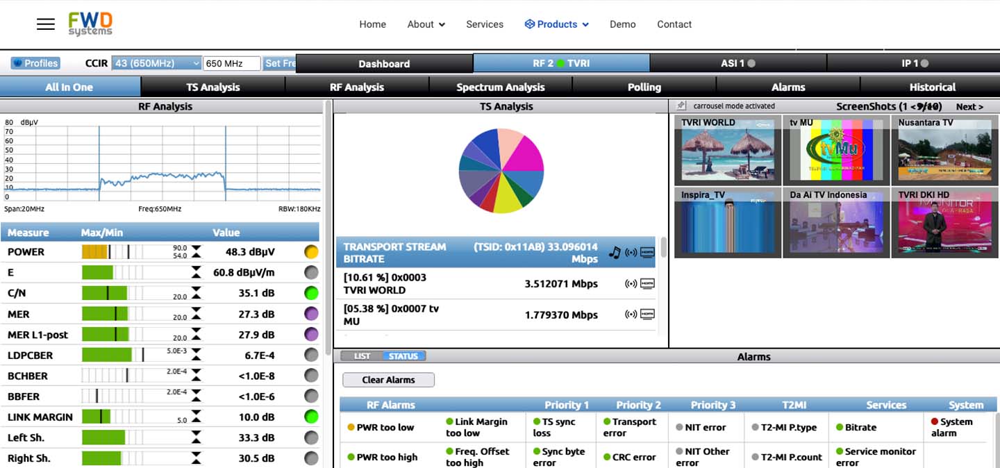The height and width of the screenshot is (468, 1000).
Task: Click the grey status LED in the E row
Action: [x=311, y=273]
